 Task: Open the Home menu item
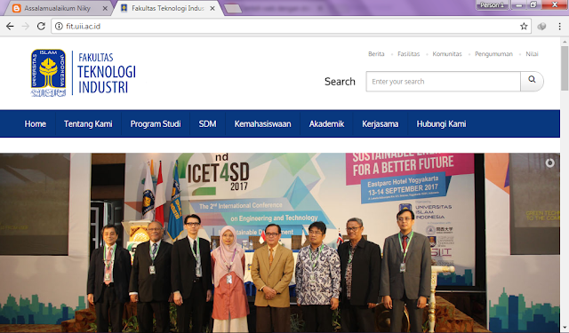click(x=36, y=124)
